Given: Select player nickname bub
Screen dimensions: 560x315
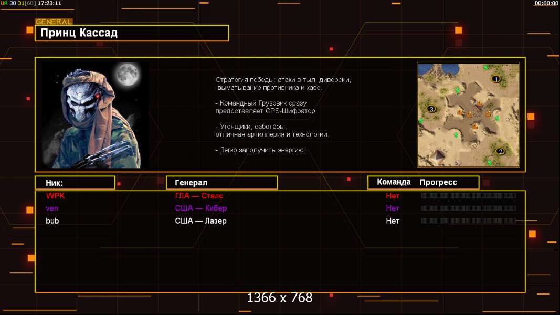Looking at the screenshot, I should coord(52,220).
